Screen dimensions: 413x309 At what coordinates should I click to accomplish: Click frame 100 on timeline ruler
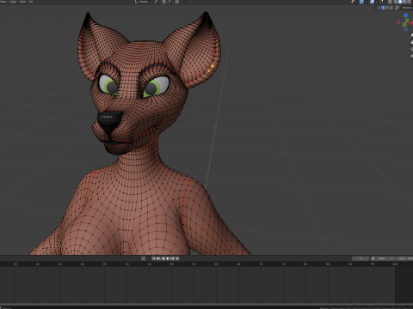click(x=395, y=264)
